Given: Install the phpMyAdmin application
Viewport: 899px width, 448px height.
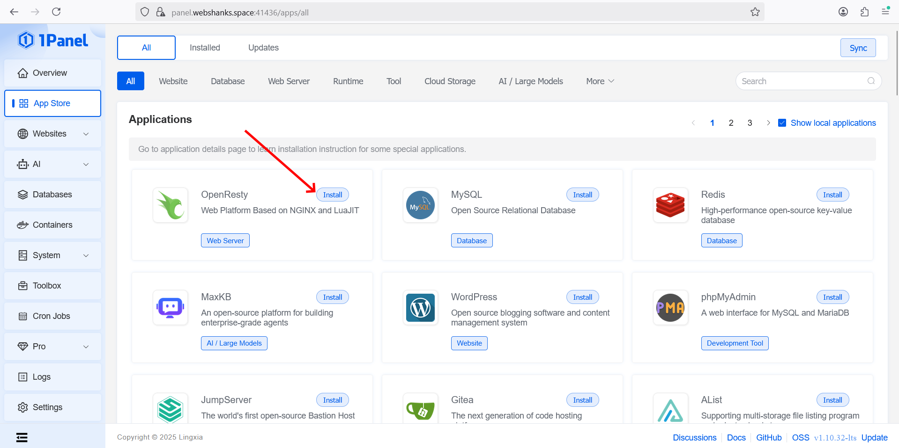Looking at the screenshot, I should pos(832,297).
